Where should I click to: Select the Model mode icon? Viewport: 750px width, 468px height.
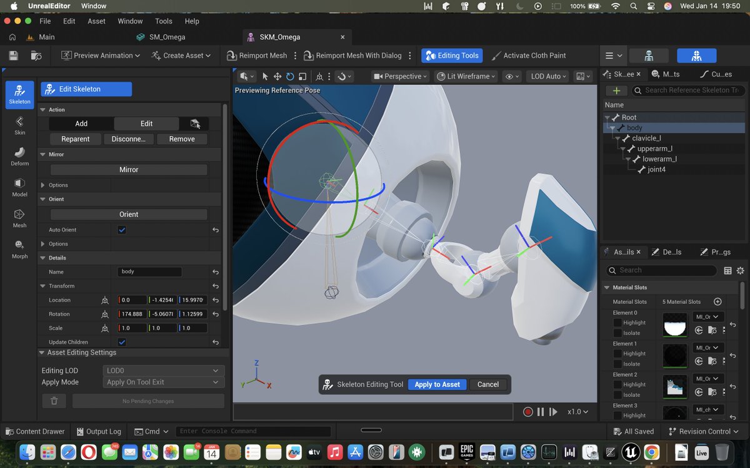19,187
